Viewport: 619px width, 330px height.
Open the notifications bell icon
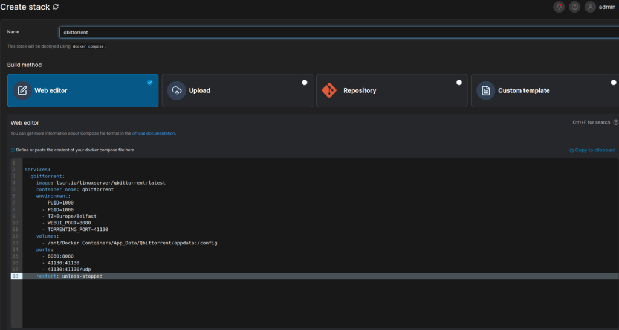tap(559, 7)
